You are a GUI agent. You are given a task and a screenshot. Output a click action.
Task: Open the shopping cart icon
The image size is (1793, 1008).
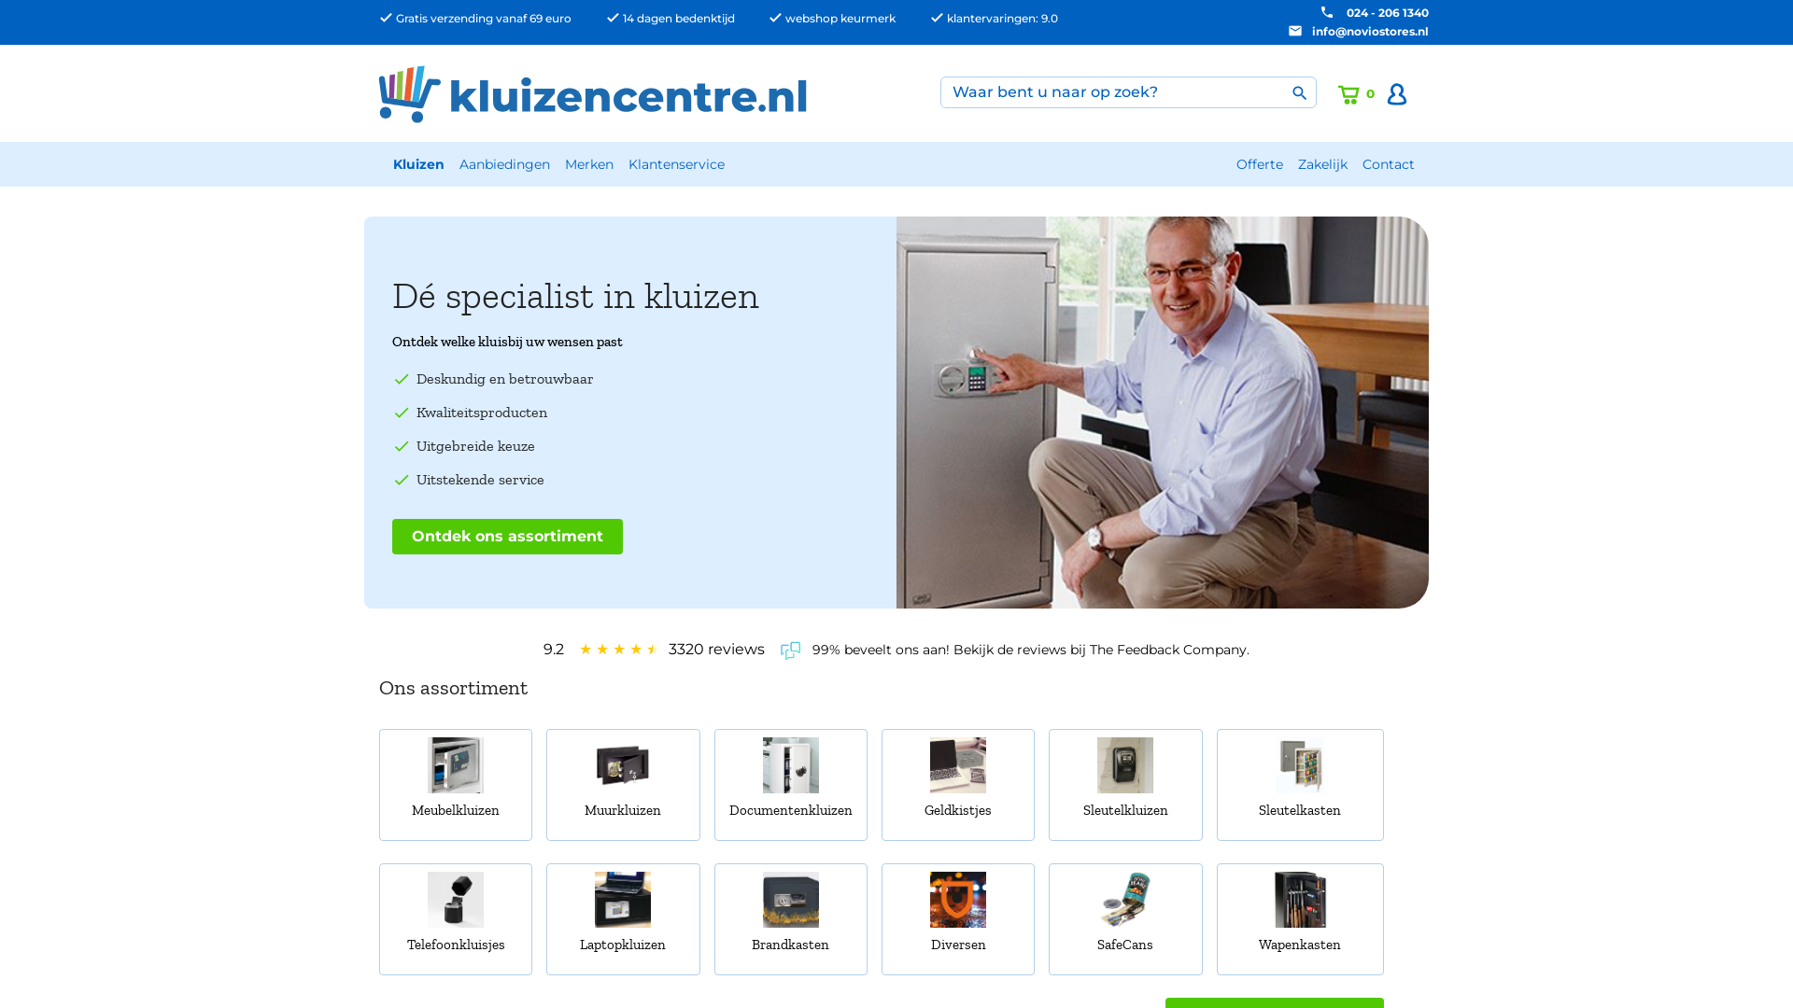[1348, 94]
